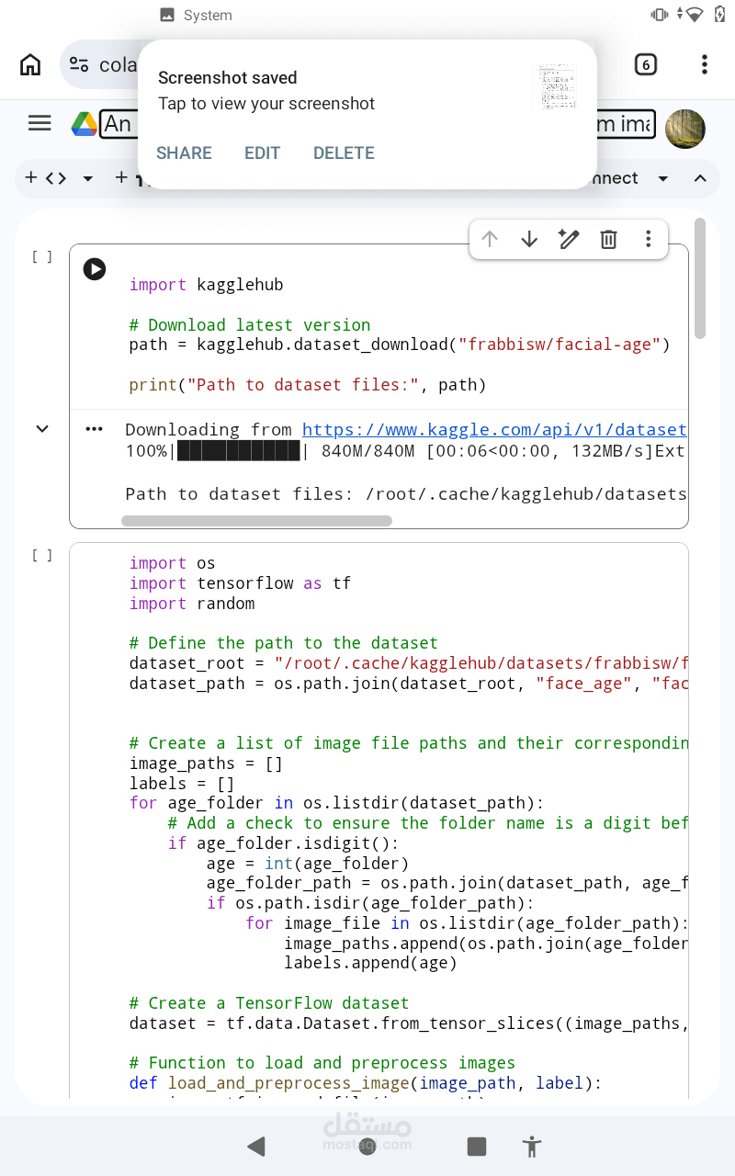Collapse the Colab header chevron
735x1176 pixels.
coord(700,178)
